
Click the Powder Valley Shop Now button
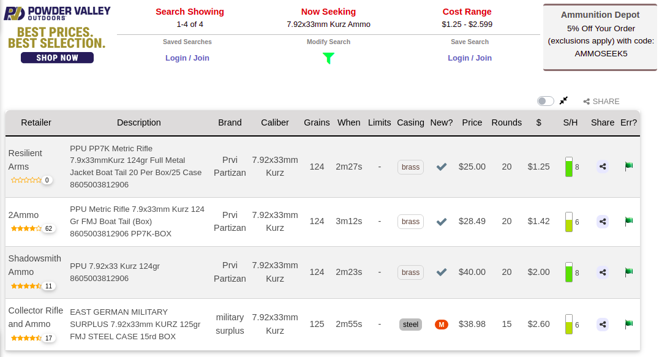57,58
